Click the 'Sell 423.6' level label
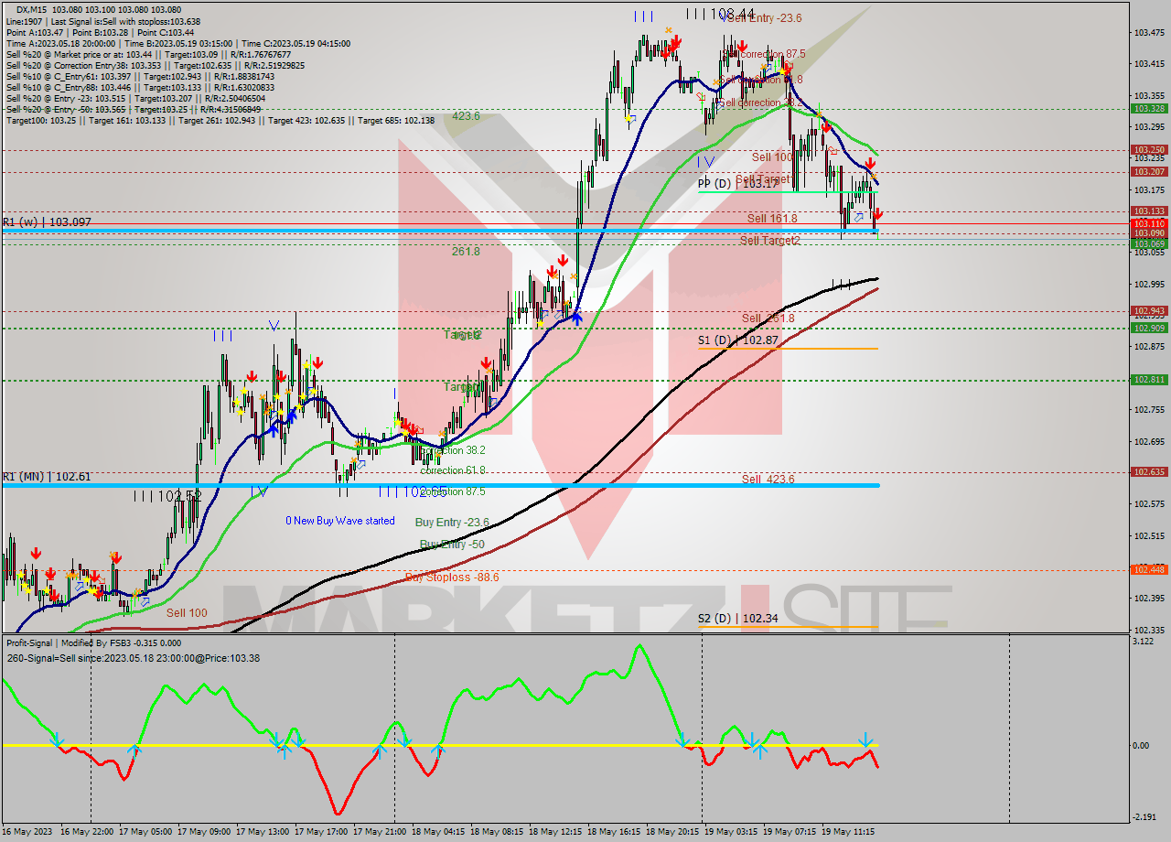Image resolution: width=1171 pixels, height=842 pixels. coord(768,479)
